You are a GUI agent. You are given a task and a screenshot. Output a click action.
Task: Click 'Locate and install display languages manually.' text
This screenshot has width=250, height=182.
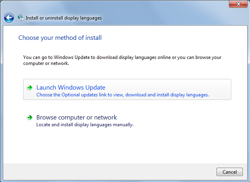pos(85,125)
